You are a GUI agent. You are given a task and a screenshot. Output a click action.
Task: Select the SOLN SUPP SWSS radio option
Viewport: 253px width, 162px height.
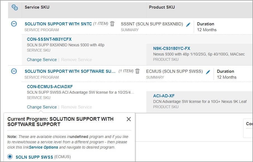click(10, 157)
